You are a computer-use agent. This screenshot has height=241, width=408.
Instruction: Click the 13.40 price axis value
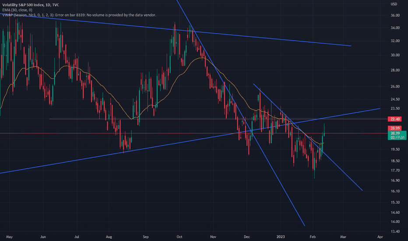click(x=395, y=231)
